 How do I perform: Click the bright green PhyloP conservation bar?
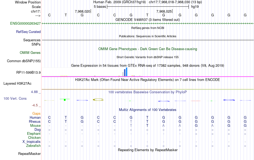click(x=65, y=100)
